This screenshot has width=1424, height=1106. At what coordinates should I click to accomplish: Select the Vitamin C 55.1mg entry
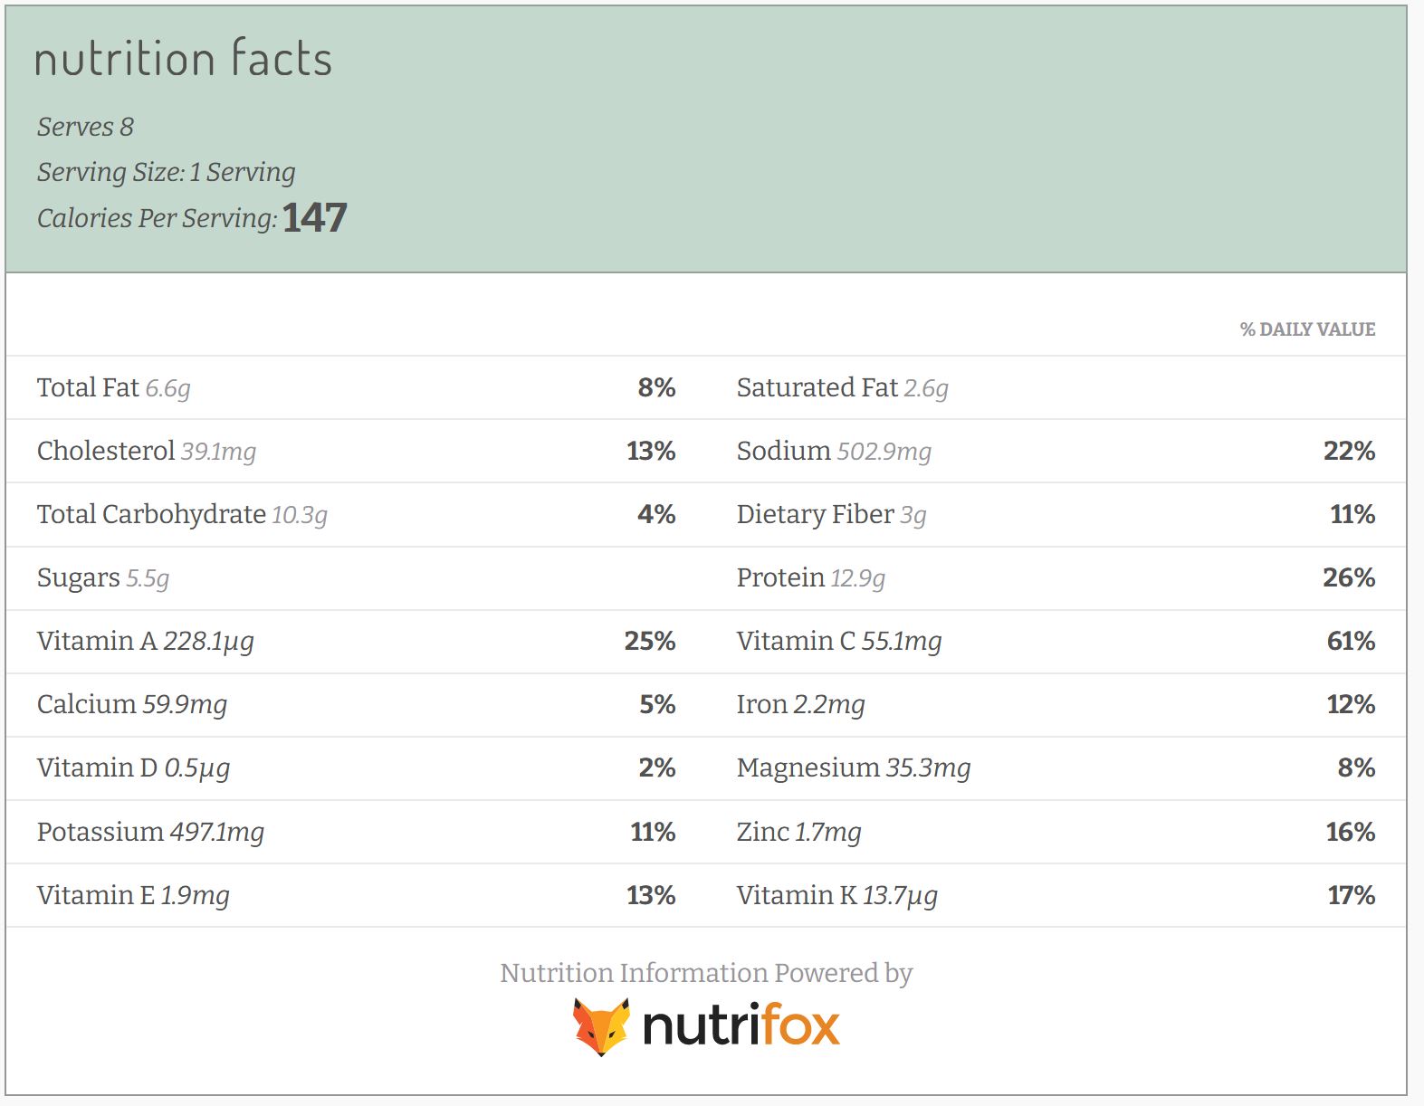tap(838, 642)
